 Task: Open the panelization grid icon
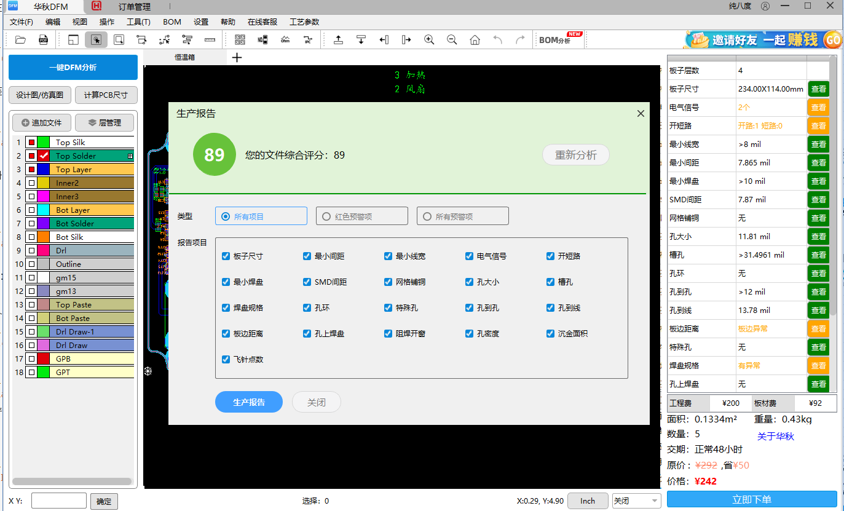240,40
